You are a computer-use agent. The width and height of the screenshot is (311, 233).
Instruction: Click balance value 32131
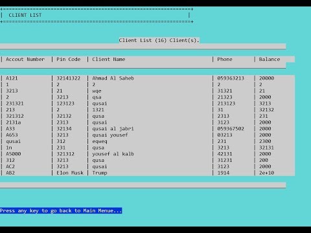pos(266,148)
